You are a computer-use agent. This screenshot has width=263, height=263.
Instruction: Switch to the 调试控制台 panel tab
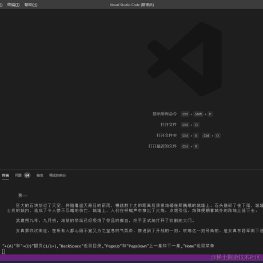[x=57, y=175]
